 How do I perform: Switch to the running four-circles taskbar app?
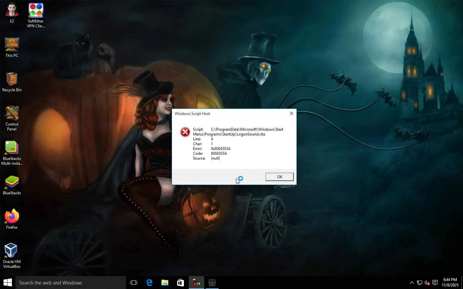tap(212, 283)
